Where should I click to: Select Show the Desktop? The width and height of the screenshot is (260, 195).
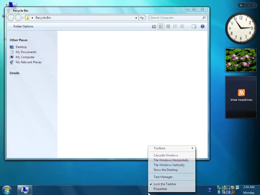pos(172,170)
